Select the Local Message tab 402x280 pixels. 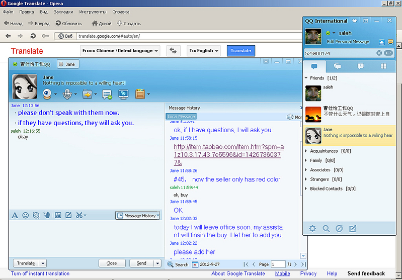[181, 117]
